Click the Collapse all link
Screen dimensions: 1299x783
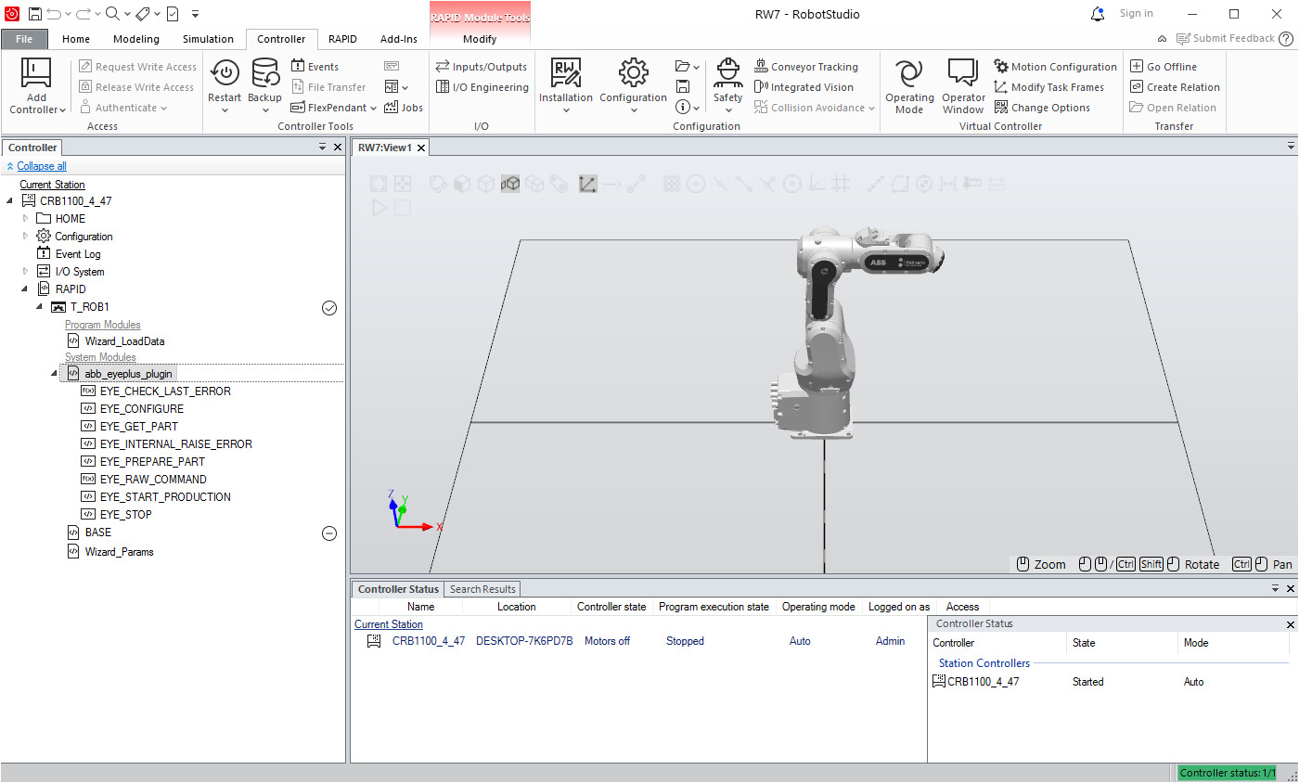pyautogui.click(x=42, y=166)
